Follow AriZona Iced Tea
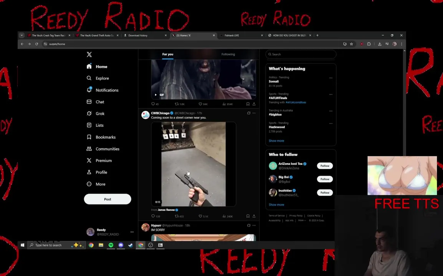The image size is (443, 276). pos(325,166)
